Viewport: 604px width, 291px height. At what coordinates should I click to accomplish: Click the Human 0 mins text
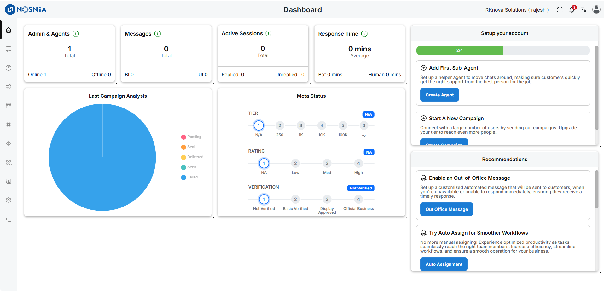(385, 75)
